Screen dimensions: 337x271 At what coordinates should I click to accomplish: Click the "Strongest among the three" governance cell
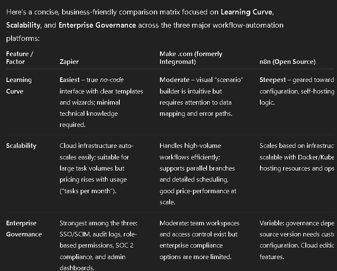[x=99, y=245]
